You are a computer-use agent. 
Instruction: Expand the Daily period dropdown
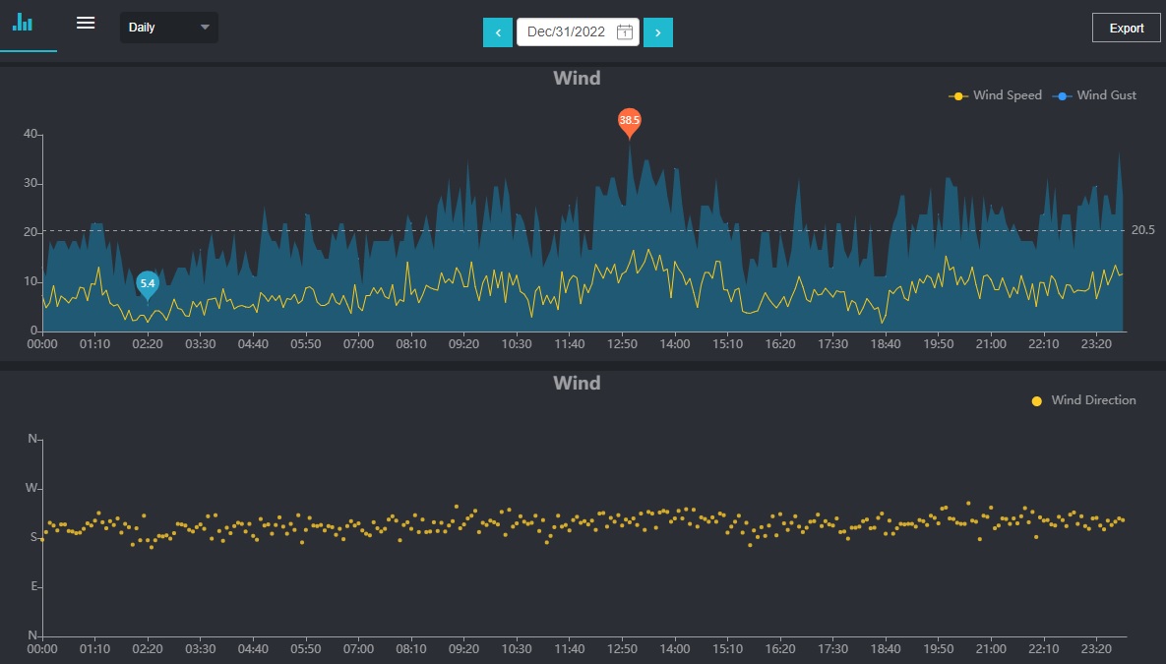(168, 28)
